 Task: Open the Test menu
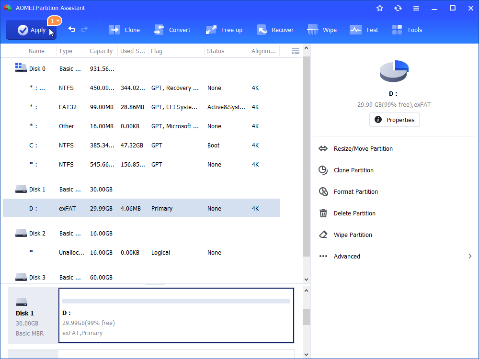(364, 30)
